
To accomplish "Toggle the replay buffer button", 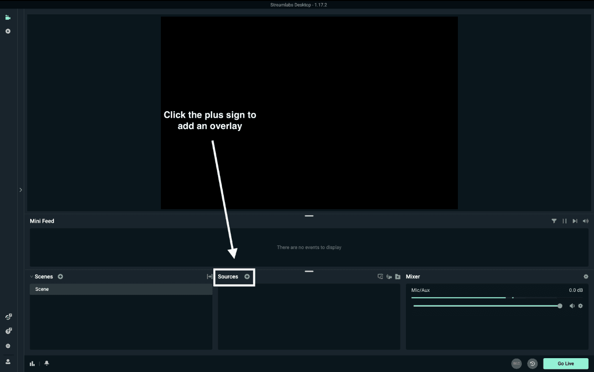I will click(x=533, y=364).
